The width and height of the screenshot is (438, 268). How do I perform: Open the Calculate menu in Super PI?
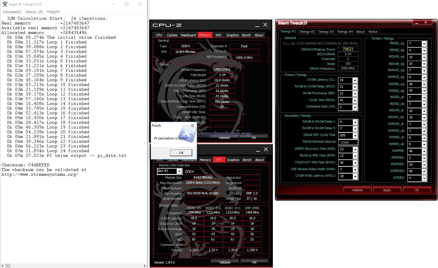[x=12, y=12]
